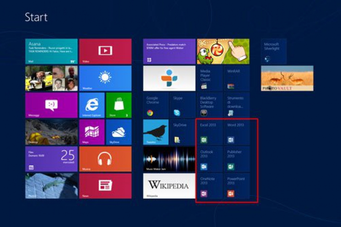Open the Wikipedia tile

(169, 186)
